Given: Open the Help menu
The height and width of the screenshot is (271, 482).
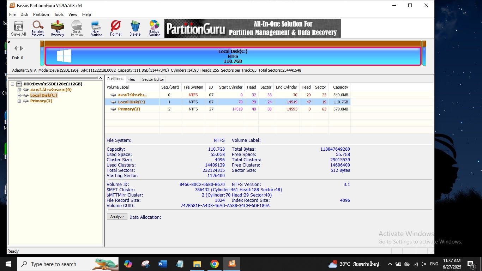Looking at the screenshot, I should (x=86, y=14).
